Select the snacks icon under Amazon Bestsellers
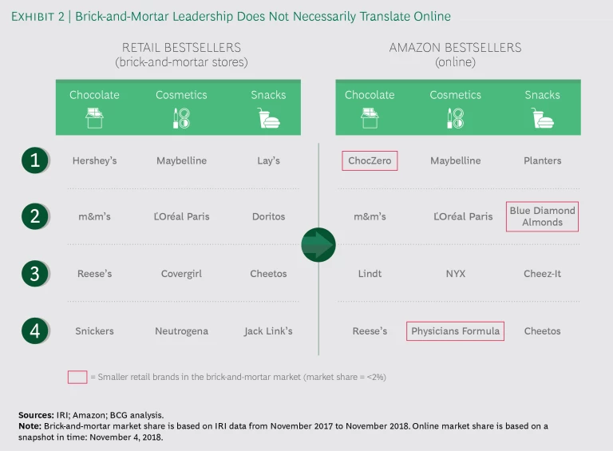Viewport: 613px width, 451px height. point(543,118)
